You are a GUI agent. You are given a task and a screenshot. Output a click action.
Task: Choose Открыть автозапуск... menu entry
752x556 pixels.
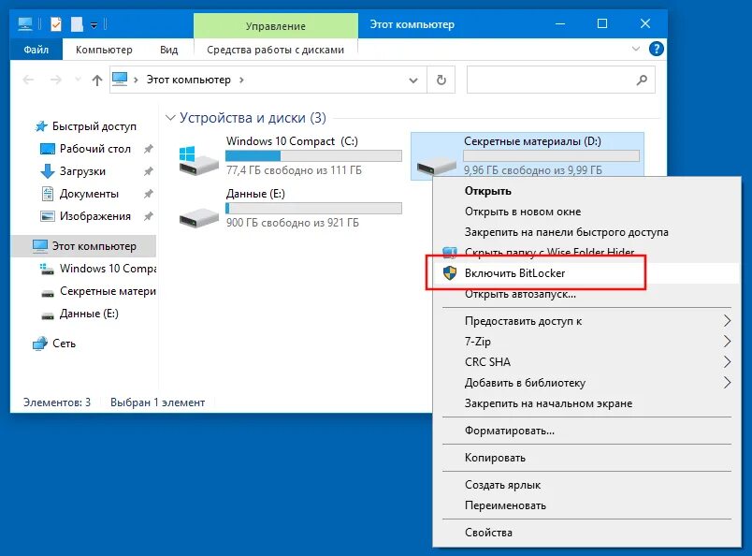[586, 294]
